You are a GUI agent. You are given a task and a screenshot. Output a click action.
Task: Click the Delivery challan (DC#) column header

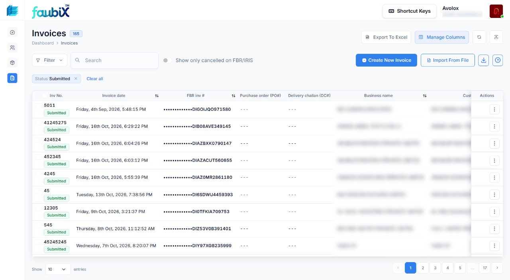coord(309,96)
